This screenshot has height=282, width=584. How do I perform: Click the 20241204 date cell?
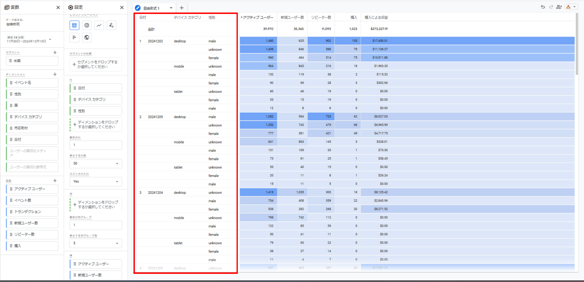pos(155,193)
